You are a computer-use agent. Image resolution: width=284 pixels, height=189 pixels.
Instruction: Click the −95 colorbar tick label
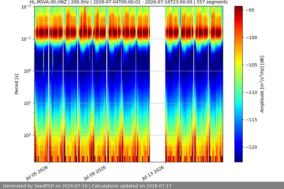(250, 10)
